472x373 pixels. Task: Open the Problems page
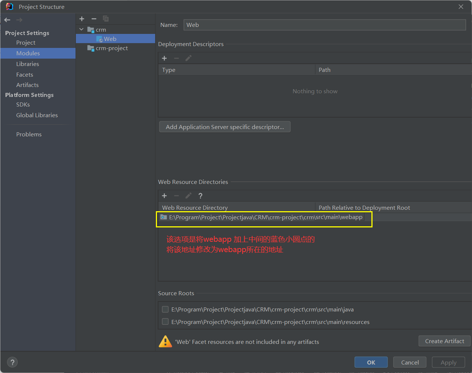point(29,135)
